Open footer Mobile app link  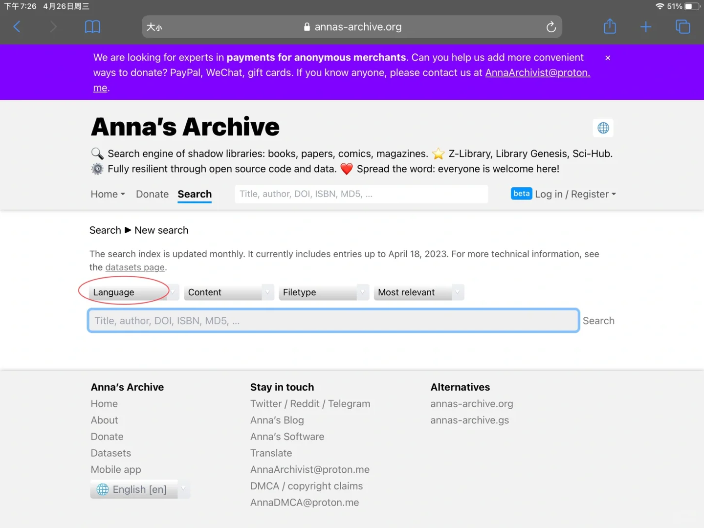coord(116,470)
